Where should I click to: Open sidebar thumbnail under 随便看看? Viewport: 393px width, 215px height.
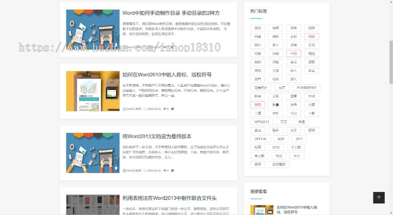(x=262, y=210)
